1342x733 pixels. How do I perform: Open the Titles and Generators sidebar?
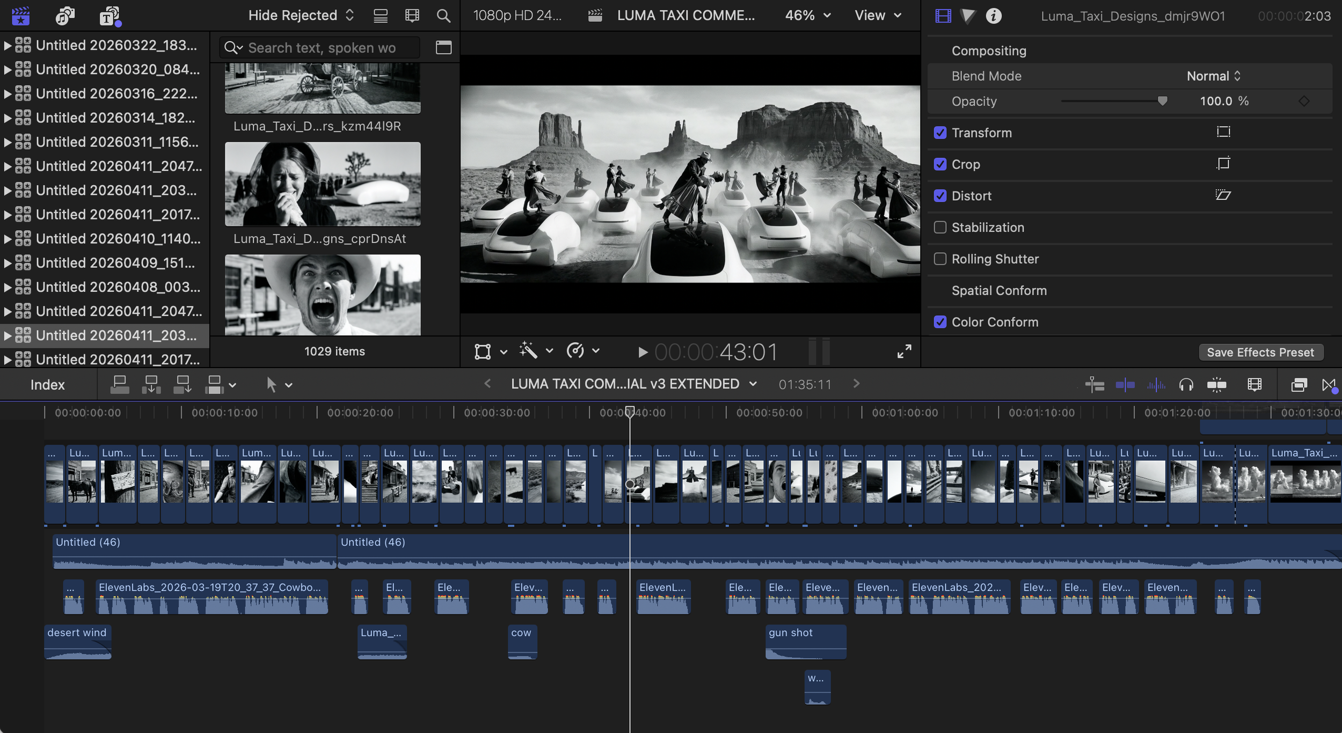(x=110, y=16)
